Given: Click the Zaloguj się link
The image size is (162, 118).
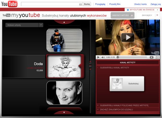Looking at the screenshot, I should 156,4.
